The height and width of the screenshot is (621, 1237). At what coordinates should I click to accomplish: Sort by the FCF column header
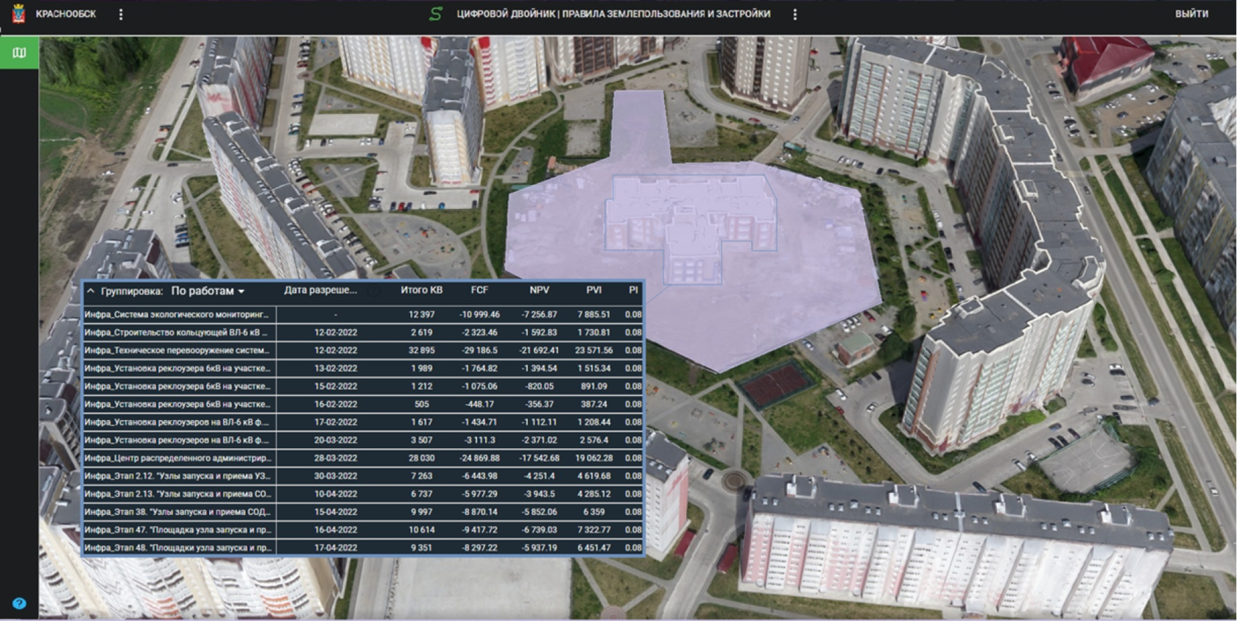(x=479, y=290)
